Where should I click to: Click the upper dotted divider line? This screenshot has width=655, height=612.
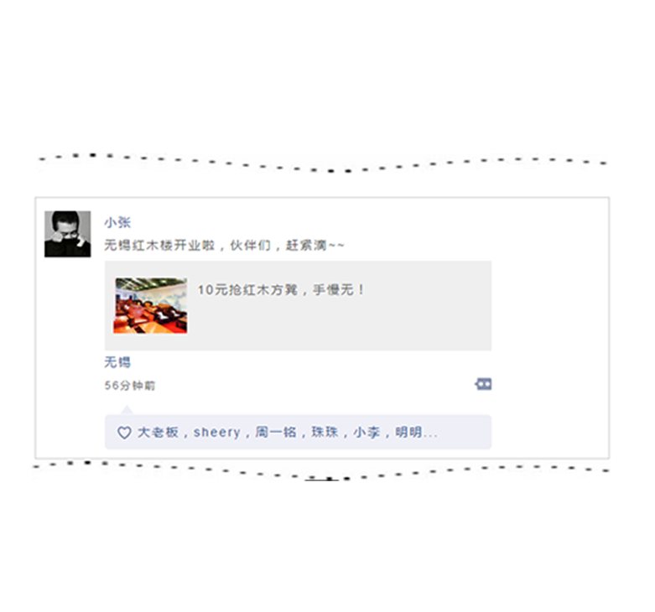(x=323, y=163)
